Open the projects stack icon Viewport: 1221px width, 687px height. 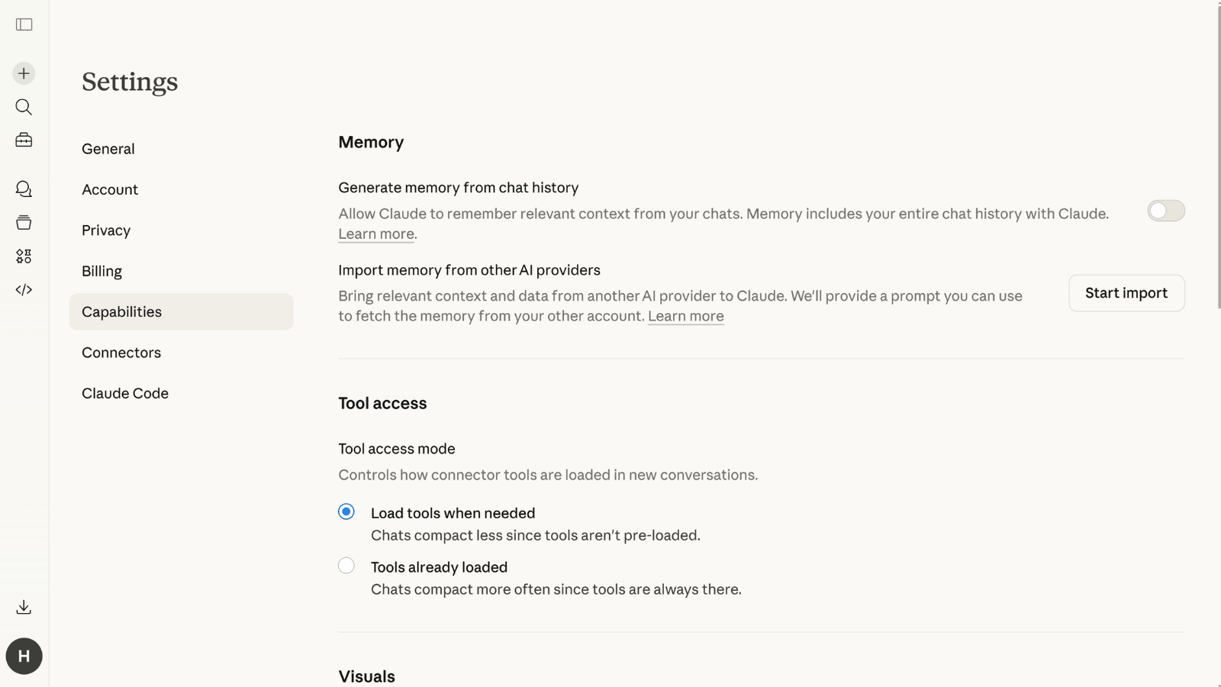pyautogui.click(x=24, y=223)
